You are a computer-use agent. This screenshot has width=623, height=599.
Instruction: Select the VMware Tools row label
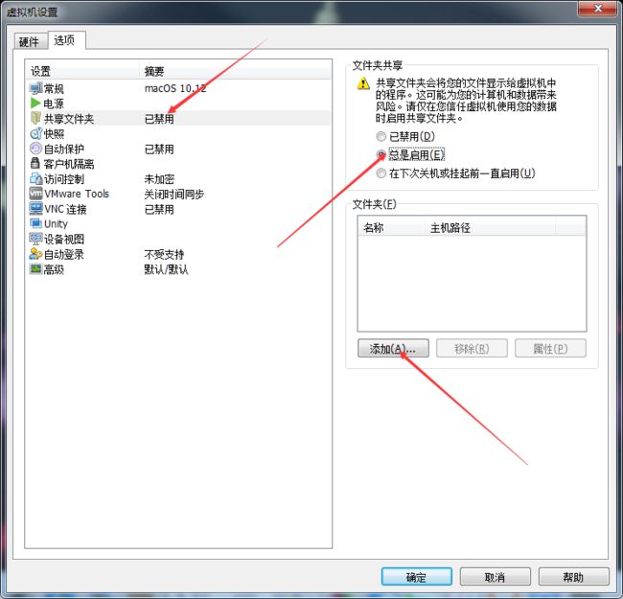coord(77,194)
